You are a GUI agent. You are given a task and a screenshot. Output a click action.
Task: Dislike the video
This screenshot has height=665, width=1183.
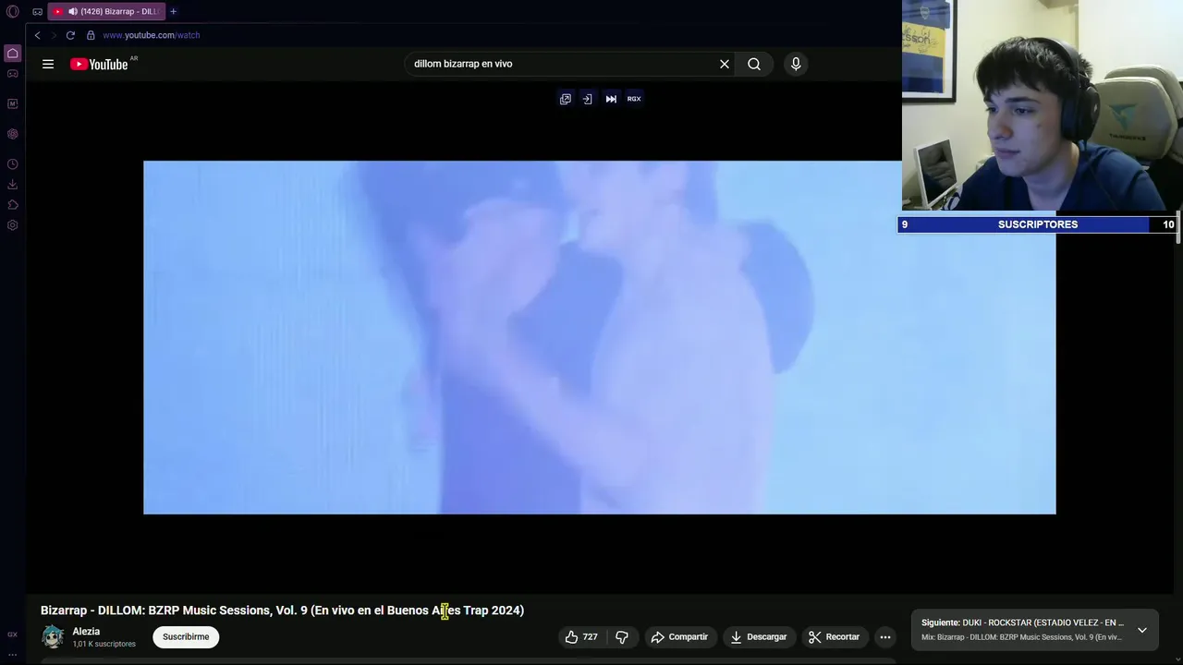[622, 636]
